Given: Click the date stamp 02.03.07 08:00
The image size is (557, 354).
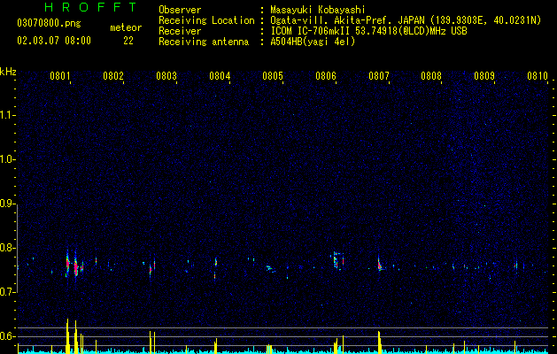Looking at the screenshot, I should [54, 41].
